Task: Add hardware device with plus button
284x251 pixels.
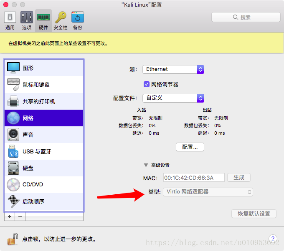Action: [10, 216]
